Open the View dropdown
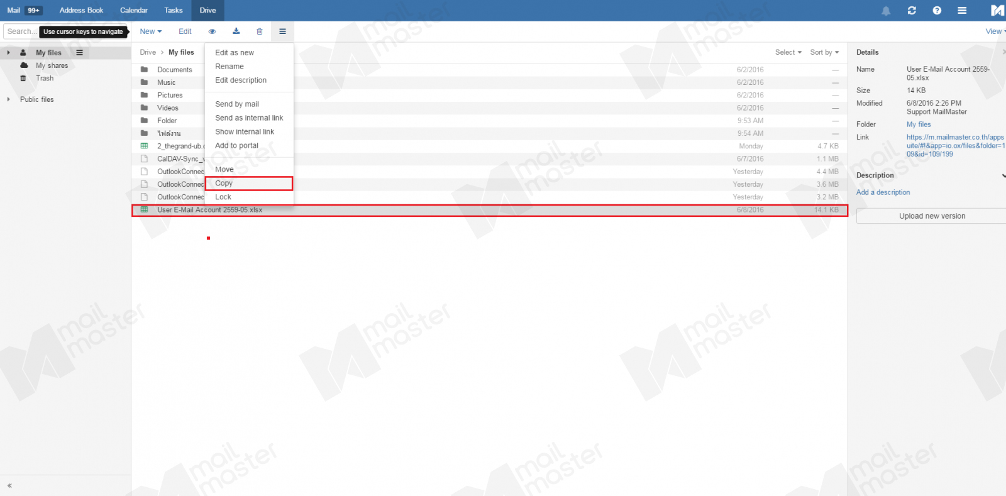The width and height of the screenshot is (1006, 496). (x=995, y=31)
